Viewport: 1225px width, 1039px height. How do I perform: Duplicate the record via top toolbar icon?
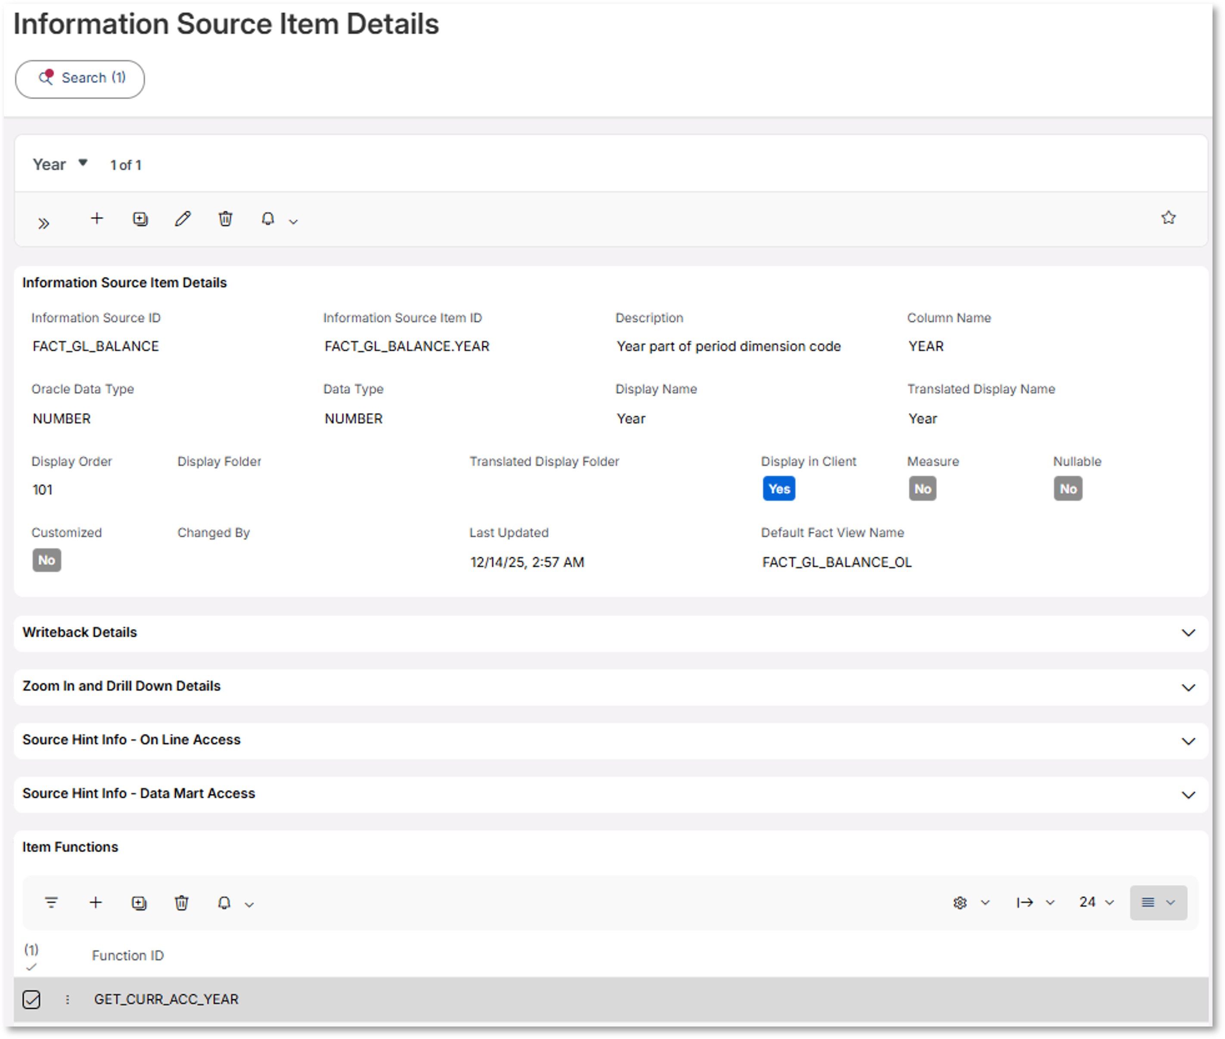(x=140, y=219)
